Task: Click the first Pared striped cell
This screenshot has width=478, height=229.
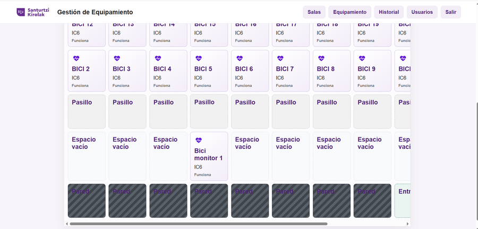Action: click(87, 201)
